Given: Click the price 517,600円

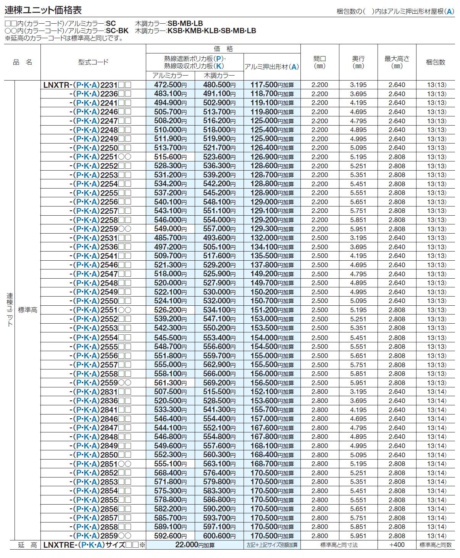Looking at the screenshot, I should (219, 256).
